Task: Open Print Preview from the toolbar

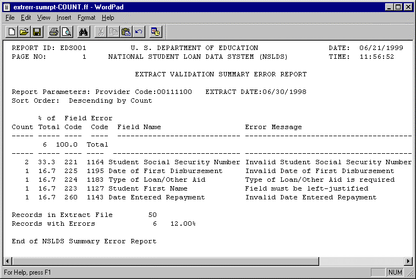Action: (67, 32)
